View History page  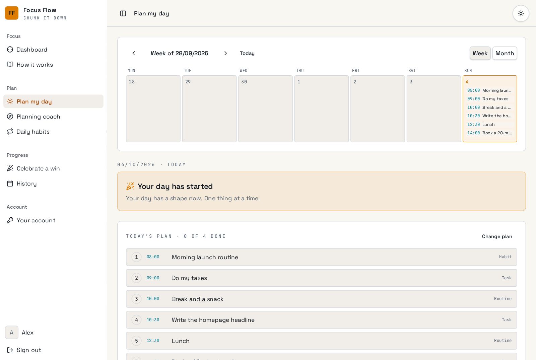tap(54, 184)
